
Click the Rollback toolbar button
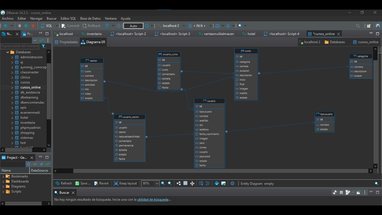pos(91,26)
